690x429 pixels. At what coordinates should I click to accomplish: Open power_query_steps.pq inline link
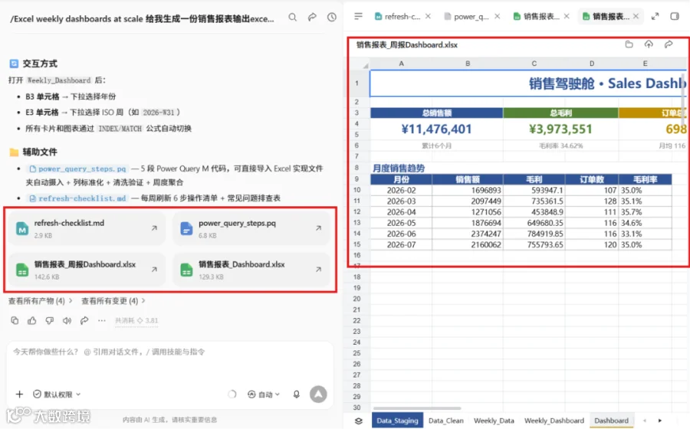pos(78,169)
